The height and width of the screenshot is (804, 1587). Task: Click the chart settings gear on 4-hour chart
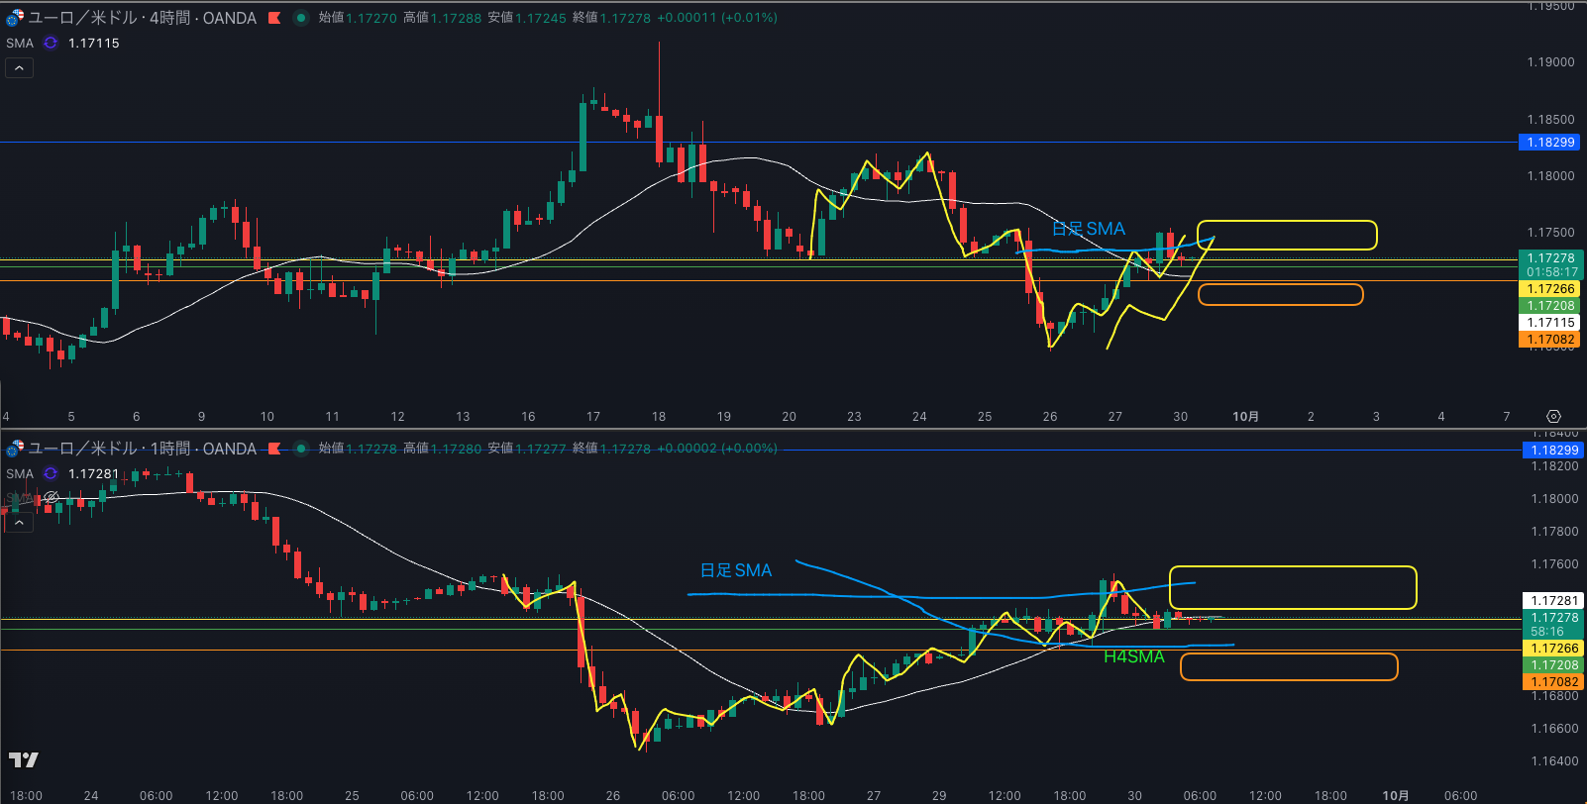pyautogui.click(x=1553, y=417)
